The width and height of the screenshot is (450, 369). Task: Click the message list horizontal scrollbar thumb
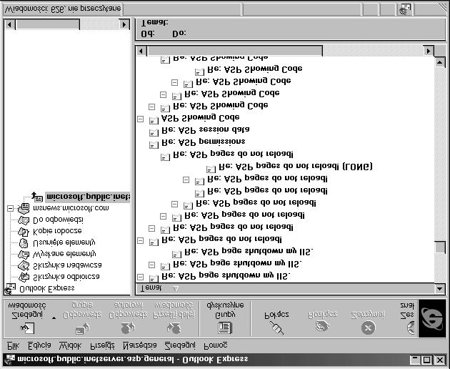pos(235,51)
